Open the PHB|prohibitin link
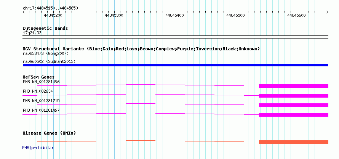This screenshot has height=159, width=339. 38,148
